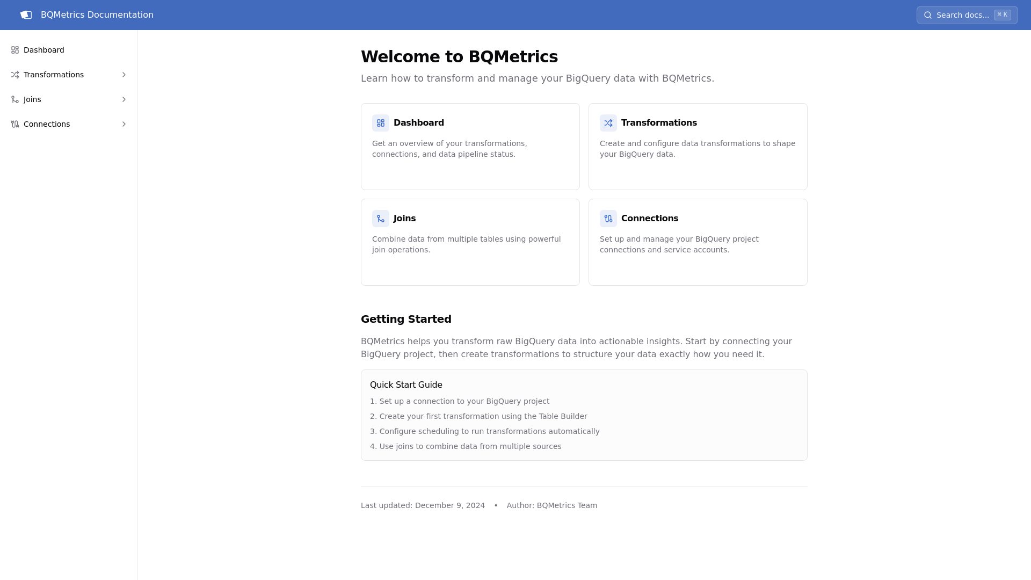Open the Dashboard card title

(419, 123)
